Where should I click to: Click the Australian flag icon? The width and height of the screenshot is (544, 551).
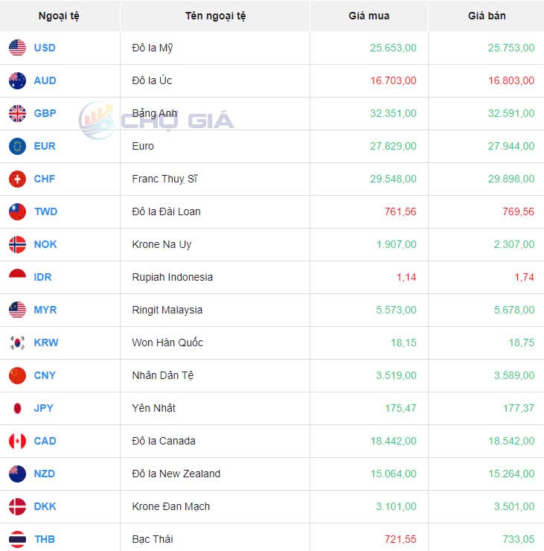pyautogui.click(x=17, y=80)
